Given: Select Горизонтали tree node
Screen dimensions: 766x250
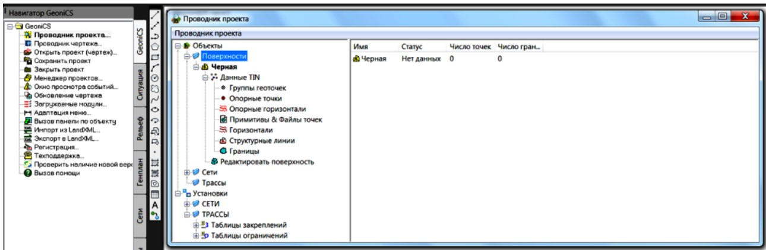Looking at the screenshot, I should pyautogui.click(x=251, y=130).
